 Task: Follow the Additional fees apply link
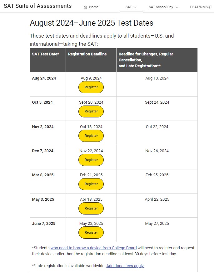pos(125,266)
